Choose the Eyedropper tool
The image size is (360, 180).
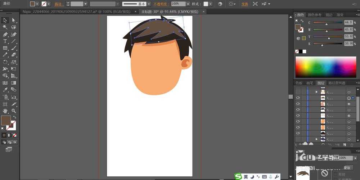tap(5, 90)
